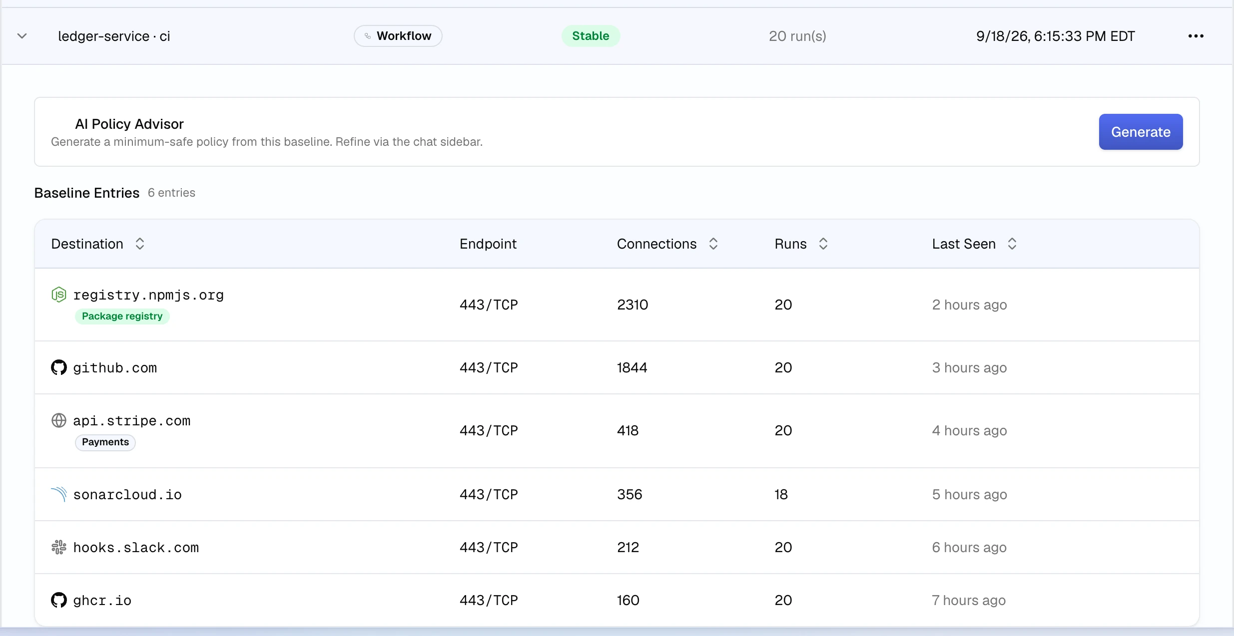Click the Generate button

pos(1141,132)
